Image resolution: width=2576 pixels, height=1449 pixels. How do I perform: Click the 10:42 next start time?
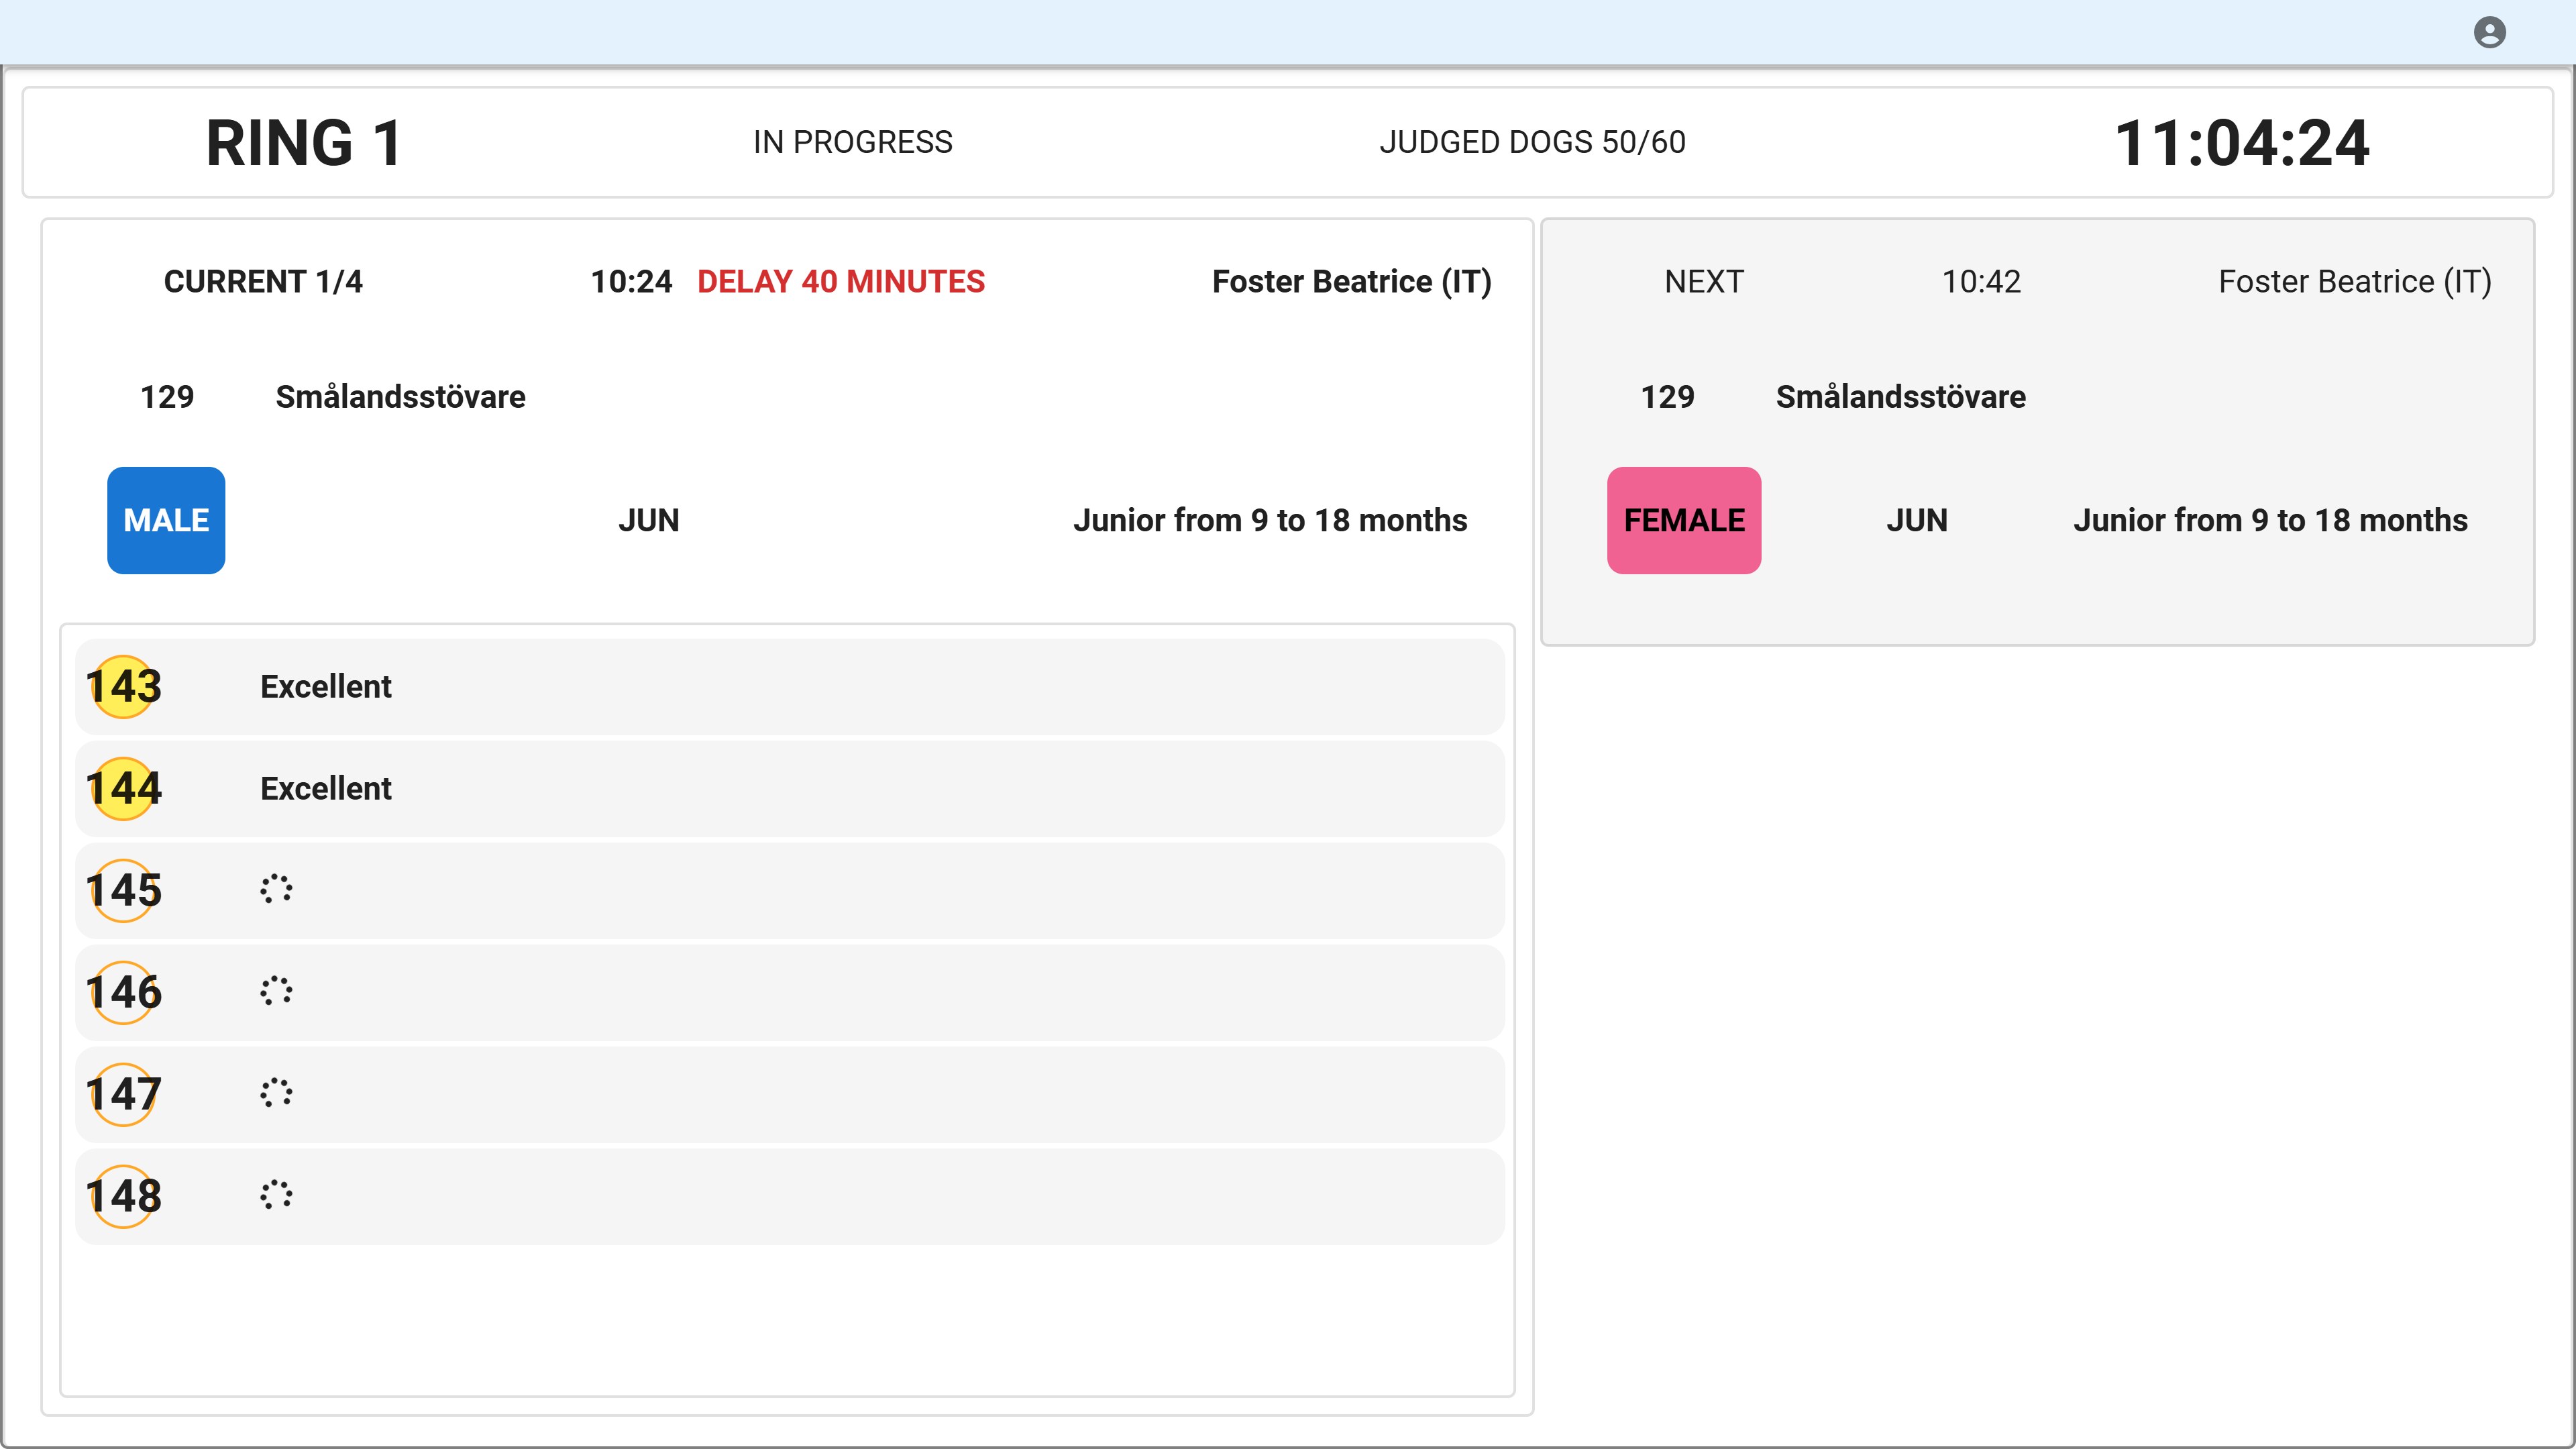tap(1981, 282)
